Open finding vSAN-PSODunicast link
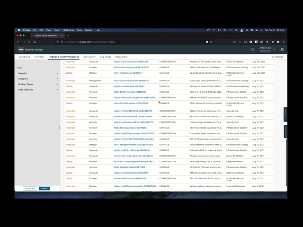 (x=128, y=73)
